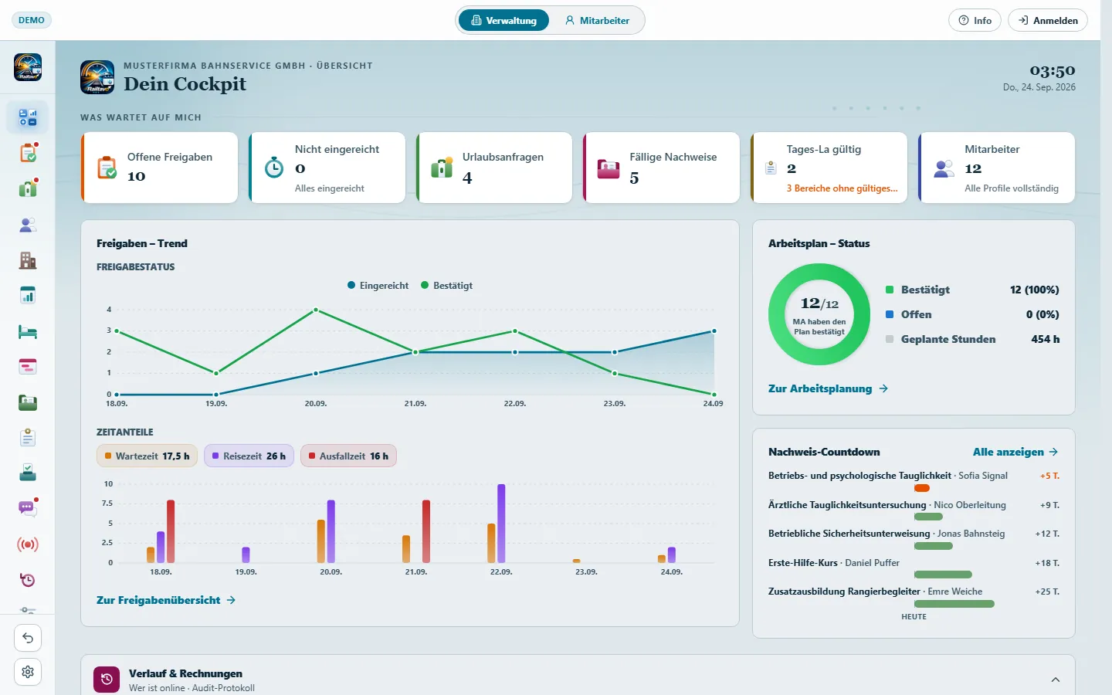Select the sidebar green ID folder icon
Screen dimensions: 1112x695
coord(28,402)
